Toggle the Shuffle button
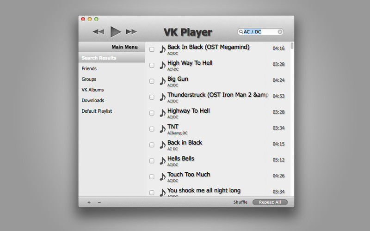 pyautogui.click(x=240, y=202)
